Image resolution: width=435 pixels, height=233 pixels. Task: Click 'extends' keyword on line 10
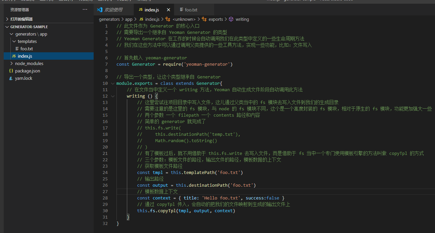[x=185, y=83]
